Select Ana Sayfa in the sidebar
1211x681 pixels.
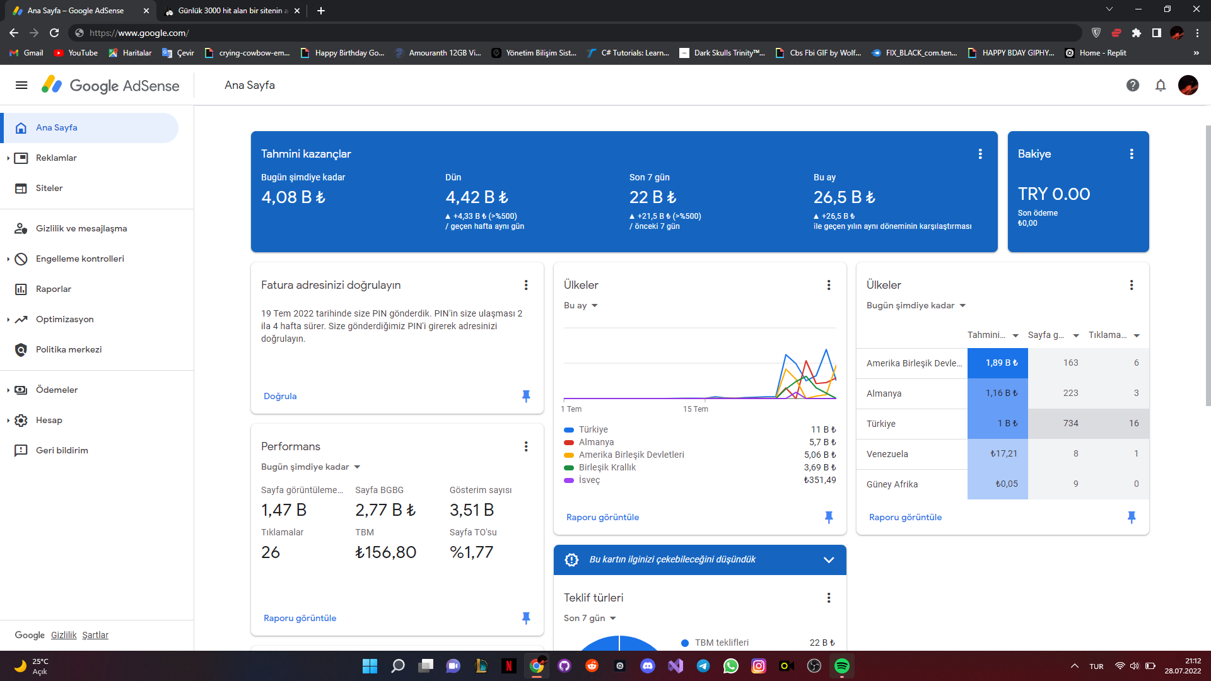coord(90,128)
